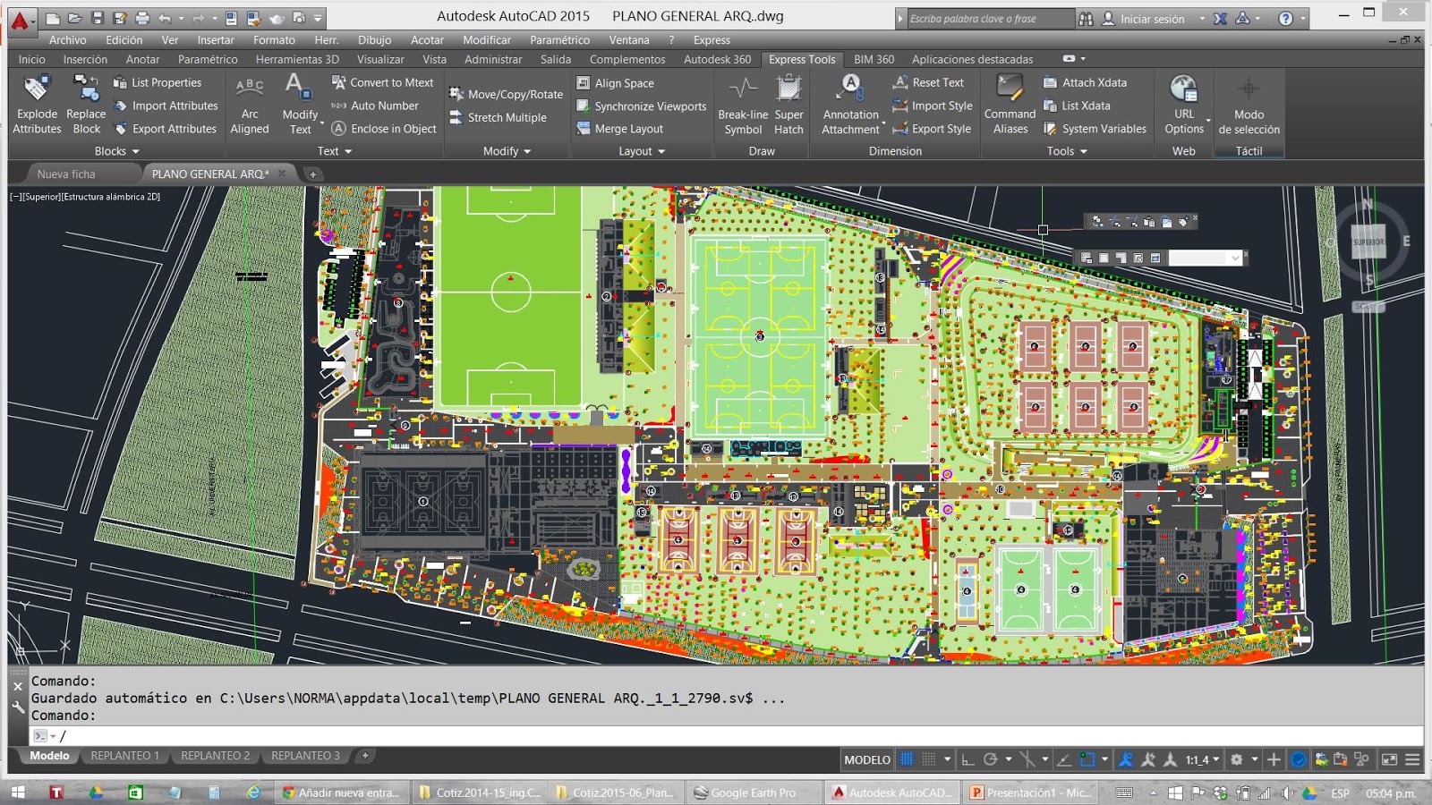The height and width of the screenshot is (805, 1432).
Task: Click the Plot printer icon
Action: (x=141, y=18)
